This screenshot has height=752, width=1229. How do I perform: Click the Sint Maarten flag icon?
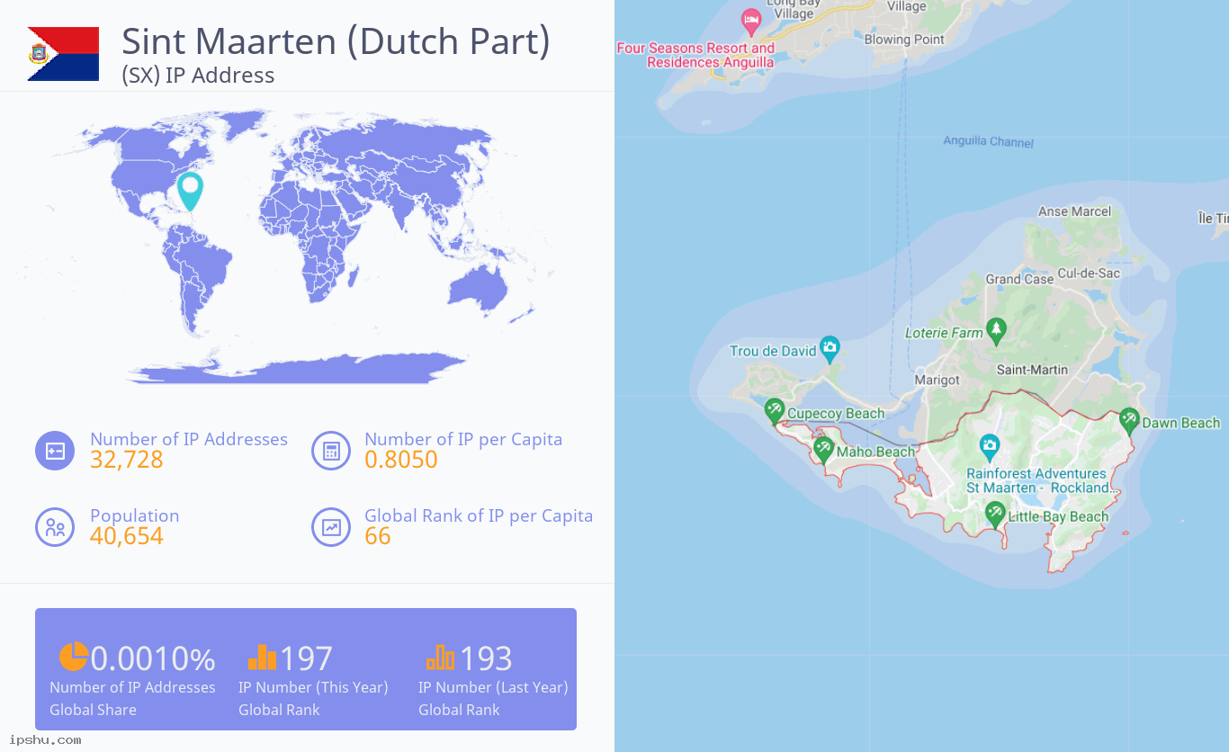pos(63,54)
